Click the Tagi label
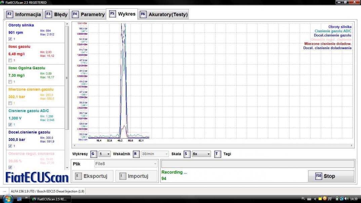This screenshot has height=203, width=361. point(227,154)
